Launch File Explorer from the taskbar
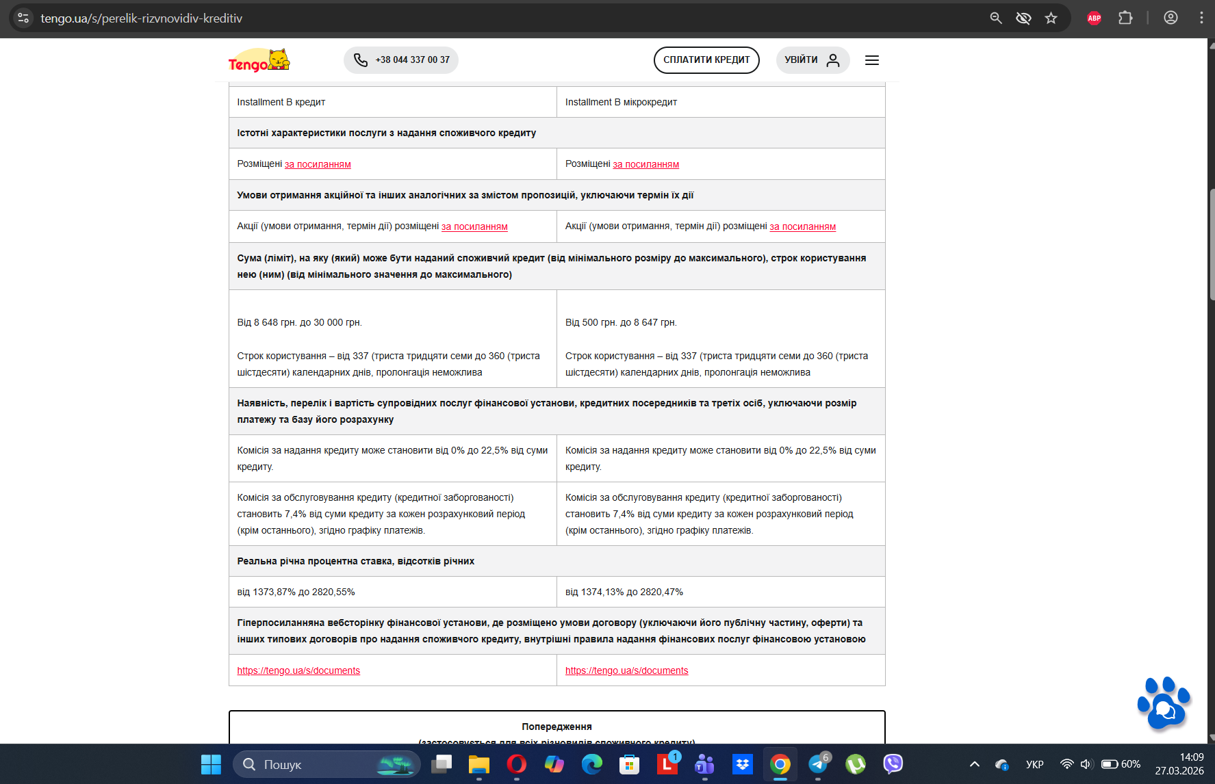1215x784 pixels. click(479, 764)
